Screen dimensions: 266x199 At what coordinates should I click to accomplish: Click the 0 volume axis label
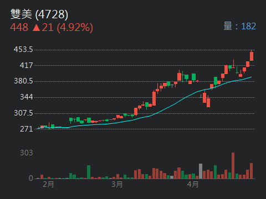point(31,178)
